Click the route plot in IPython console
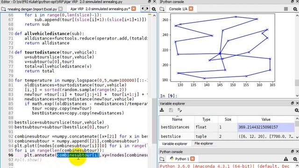The height and width of the screenshot is (168, 299). tap(222, 48)
